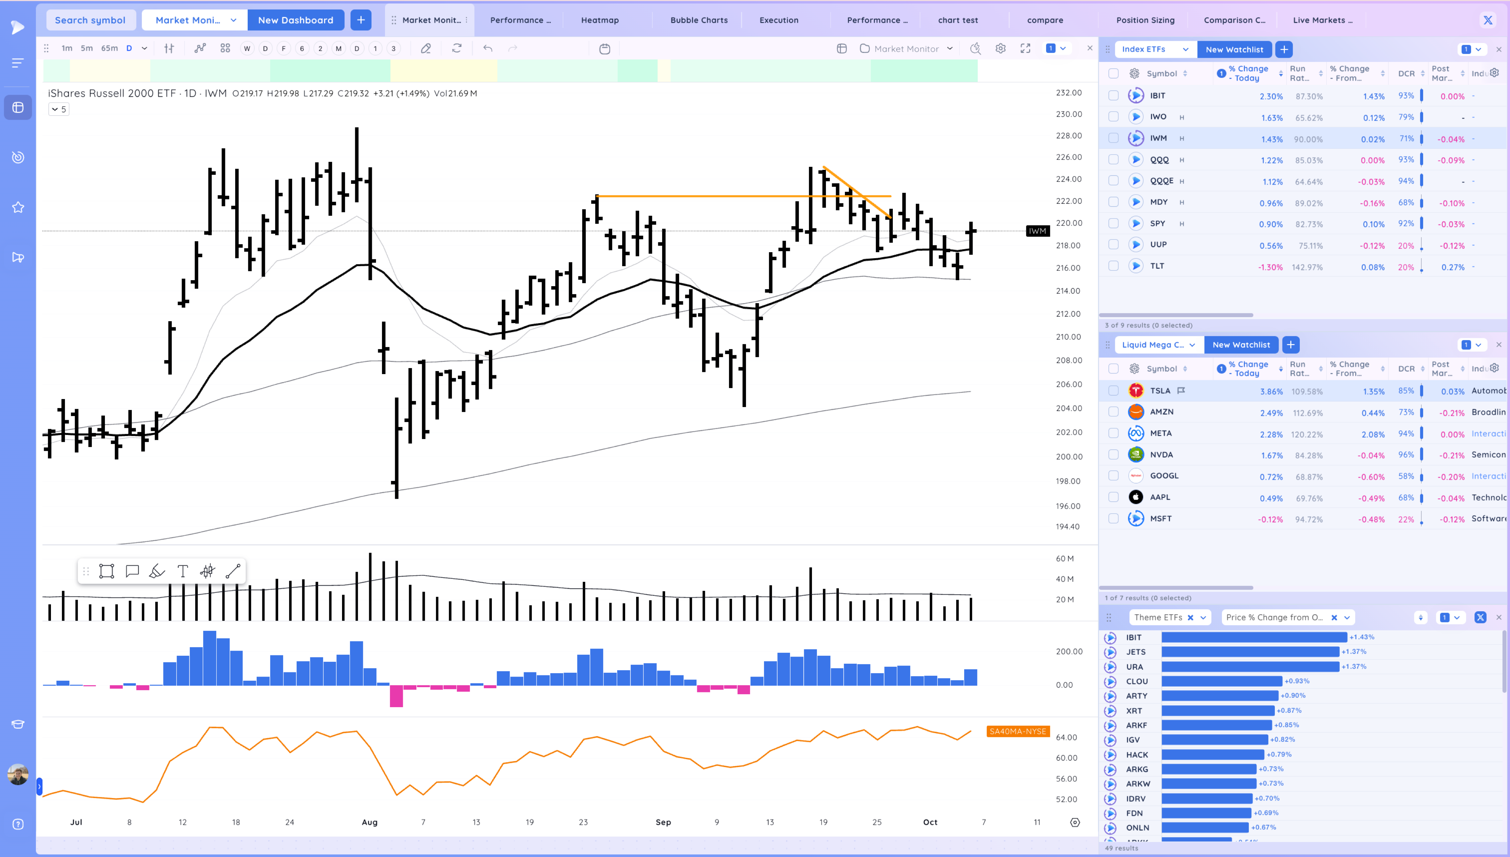
Task: Select the TSLA row checkbox
Action: (x=1113, y=390)
